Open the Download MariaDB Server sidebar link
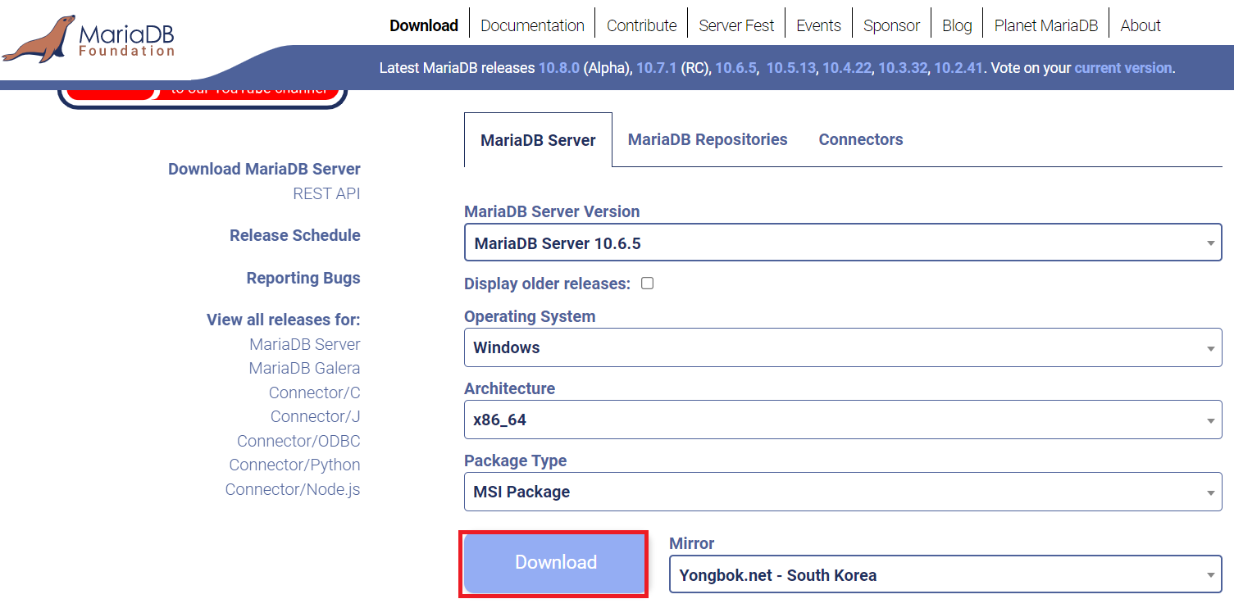 click(264, 169)
